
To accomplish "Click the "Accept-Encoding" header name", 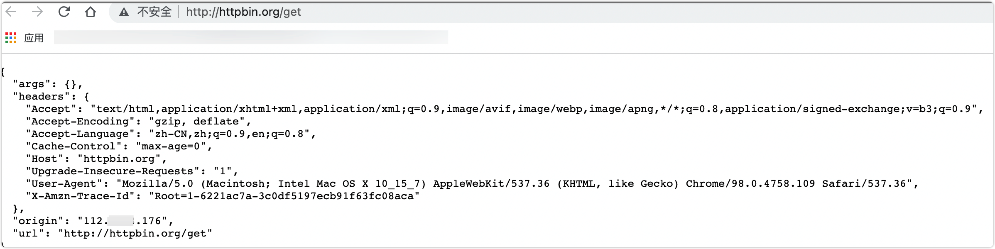I will click(x=80, y=122).
